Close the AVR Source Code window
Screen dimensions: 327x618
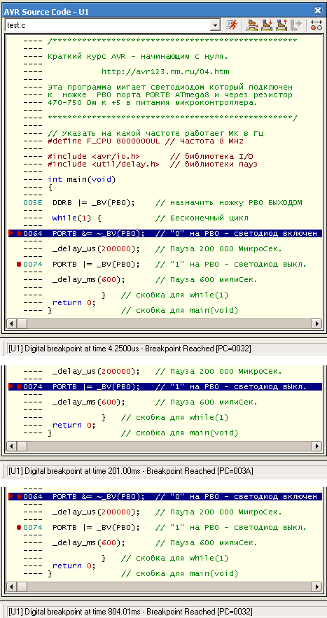317,11
